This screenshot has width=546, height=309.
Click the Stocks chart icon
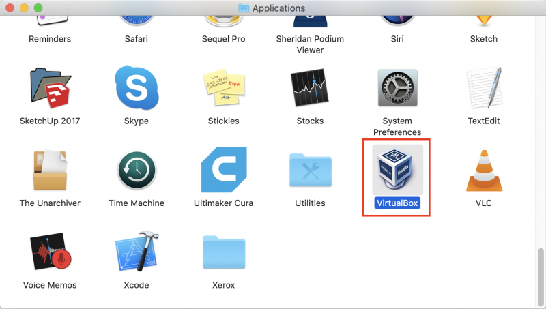[x=310, y=87]
